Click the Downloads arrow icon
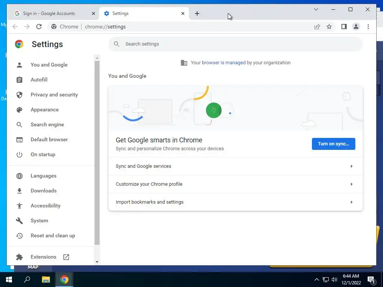 [19, 191]
